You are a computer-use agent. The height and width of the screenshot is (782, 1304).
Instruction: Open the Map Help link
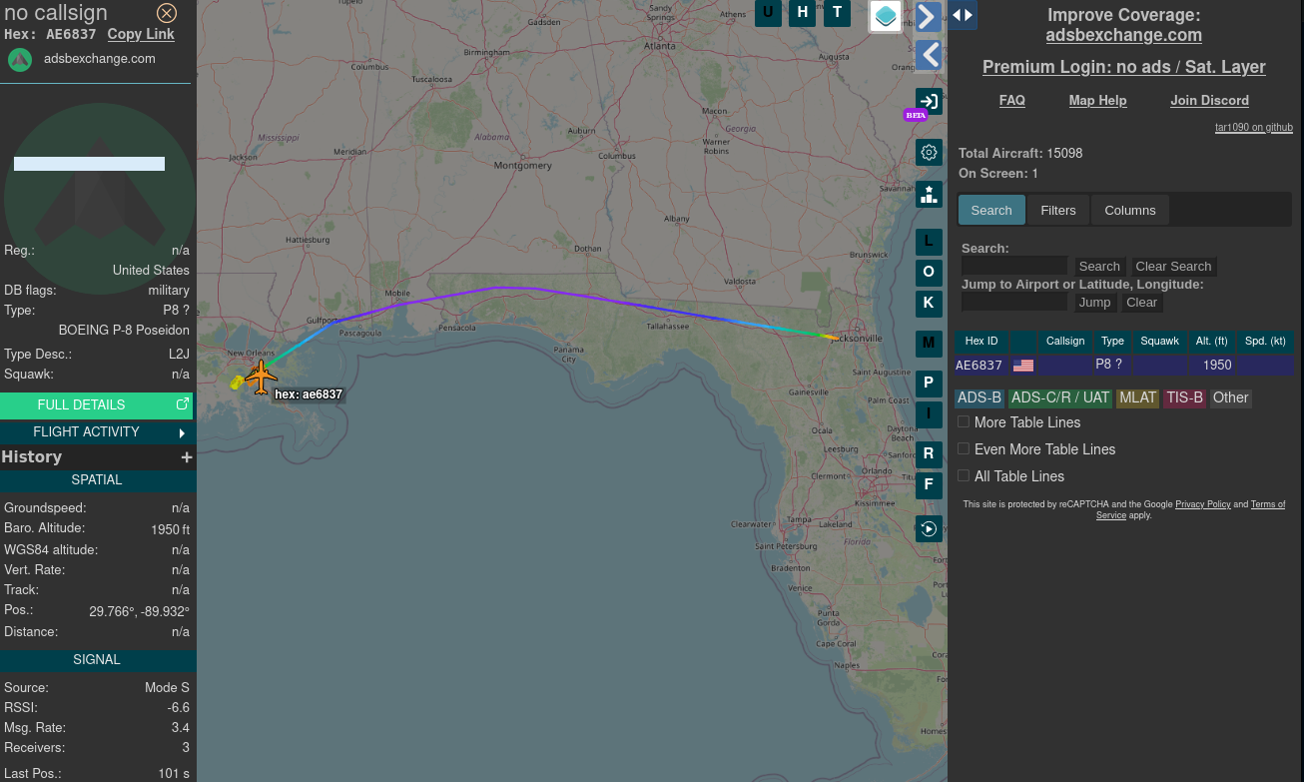click(1097, 101)
